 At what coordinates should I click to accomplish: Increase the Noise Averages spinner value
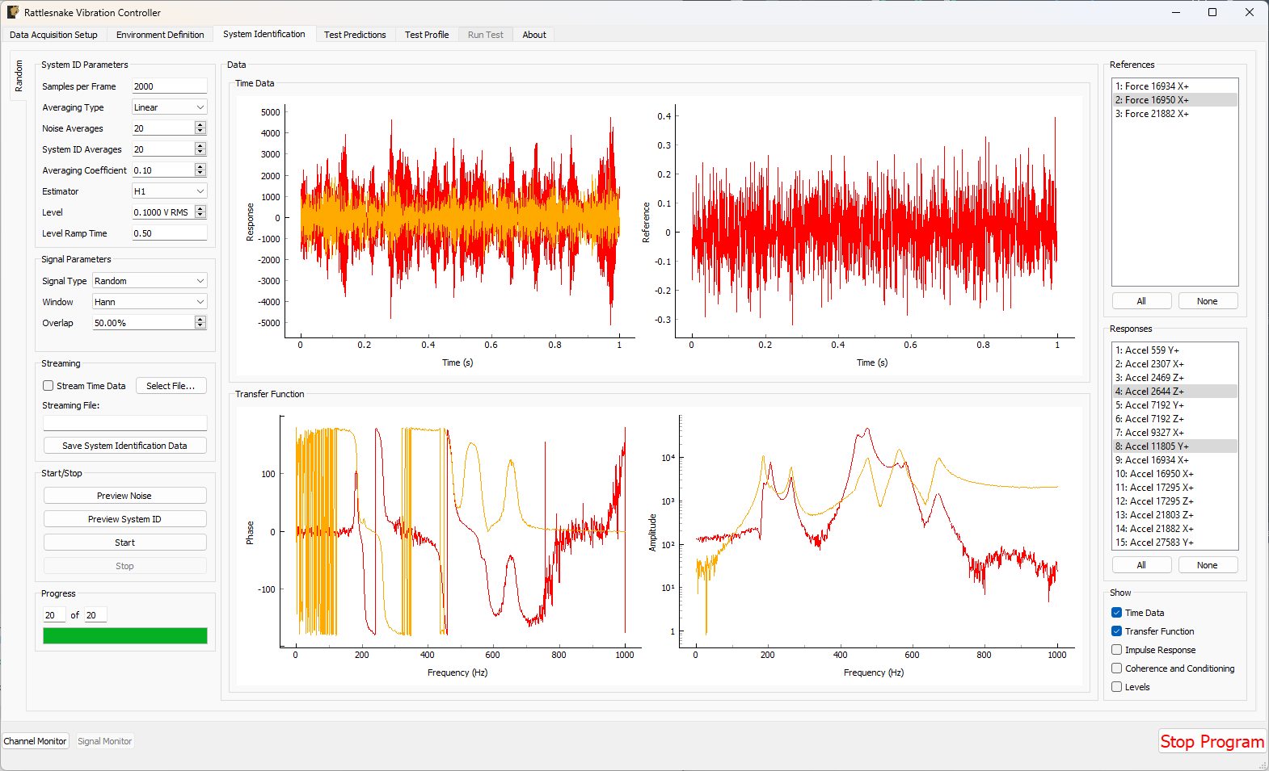(200, 125)
